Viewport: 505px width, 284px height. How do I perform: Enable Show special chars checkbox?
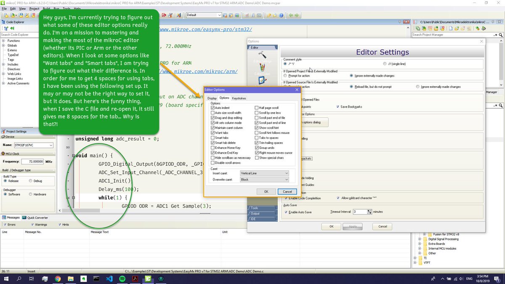[x=257, y=158]
